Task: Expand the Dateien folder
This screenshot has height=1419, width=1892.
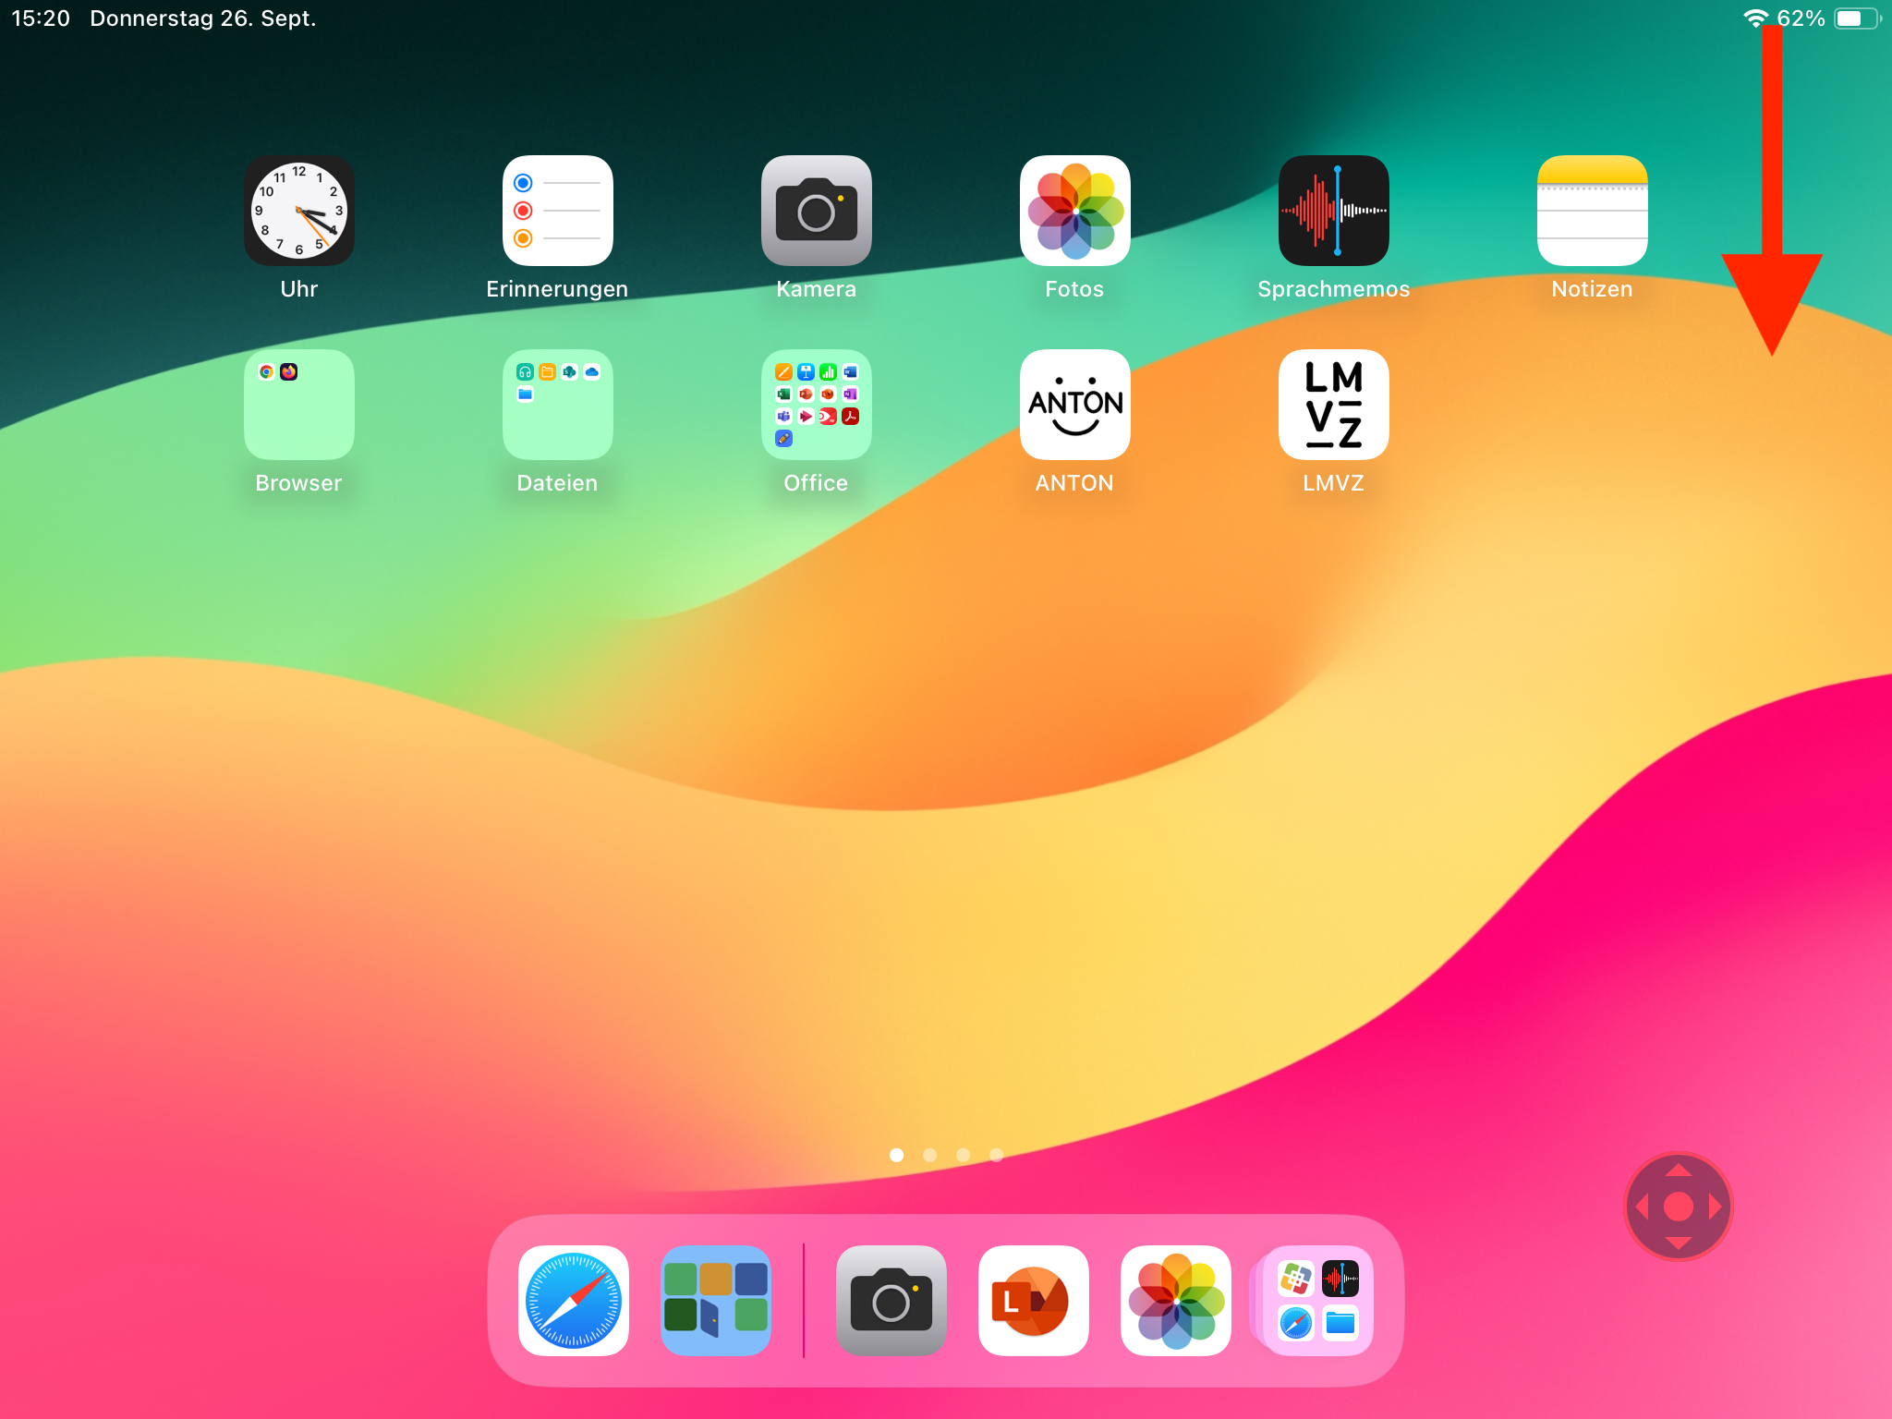Action: [x=557, y=405]
